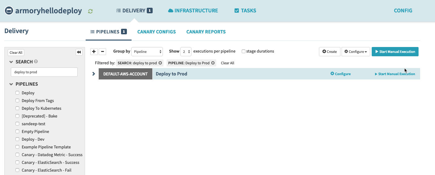The width and height of the screenshot is (435, 175).
Task: Check the Deploy To Kubernetes pipeline filter
Action: [18, 108]
